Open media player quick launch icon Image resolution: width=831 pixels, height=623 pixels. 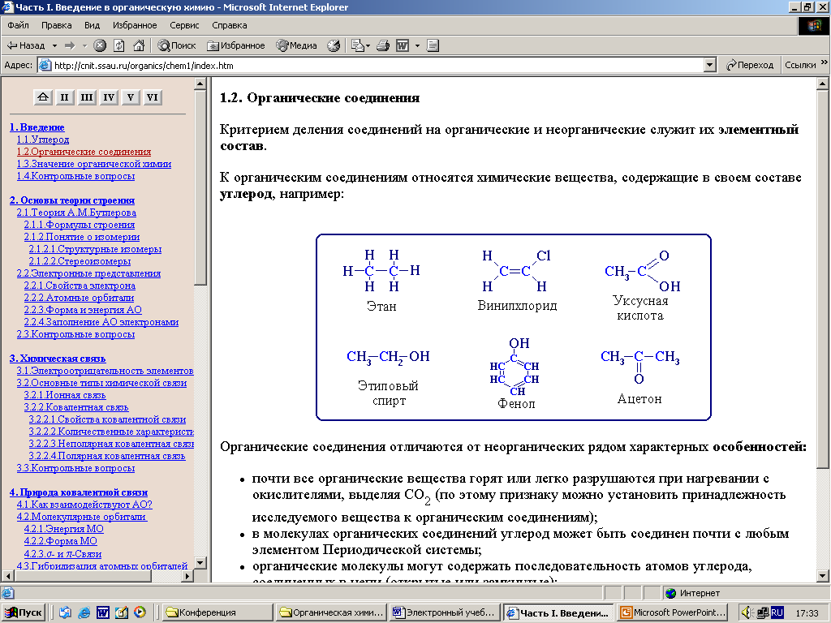click(140, 612)
